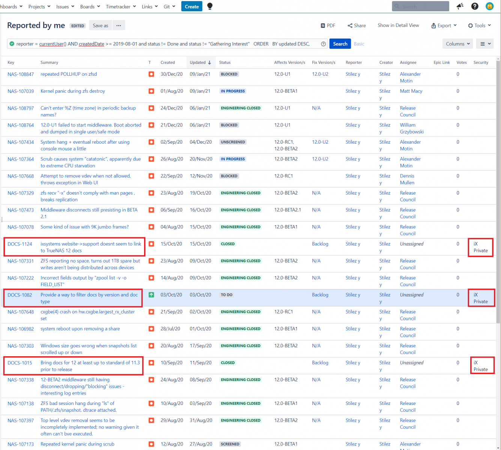Switch to Basic search mode
Viewport: 501px width, 450px height.
tap(359, 44)
